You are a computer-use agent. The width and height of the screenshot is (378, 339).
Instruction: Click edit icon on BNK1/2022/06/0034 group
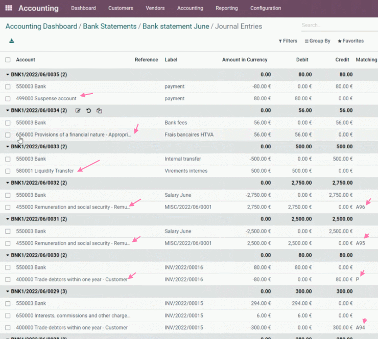point(78,110)
